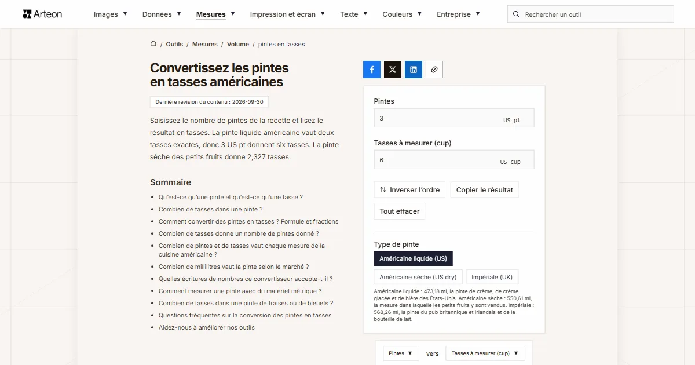The image size is (695, 365).
Task: Open "Qu'est-ce qu'une pinte" section link
Action: [231, 197]
